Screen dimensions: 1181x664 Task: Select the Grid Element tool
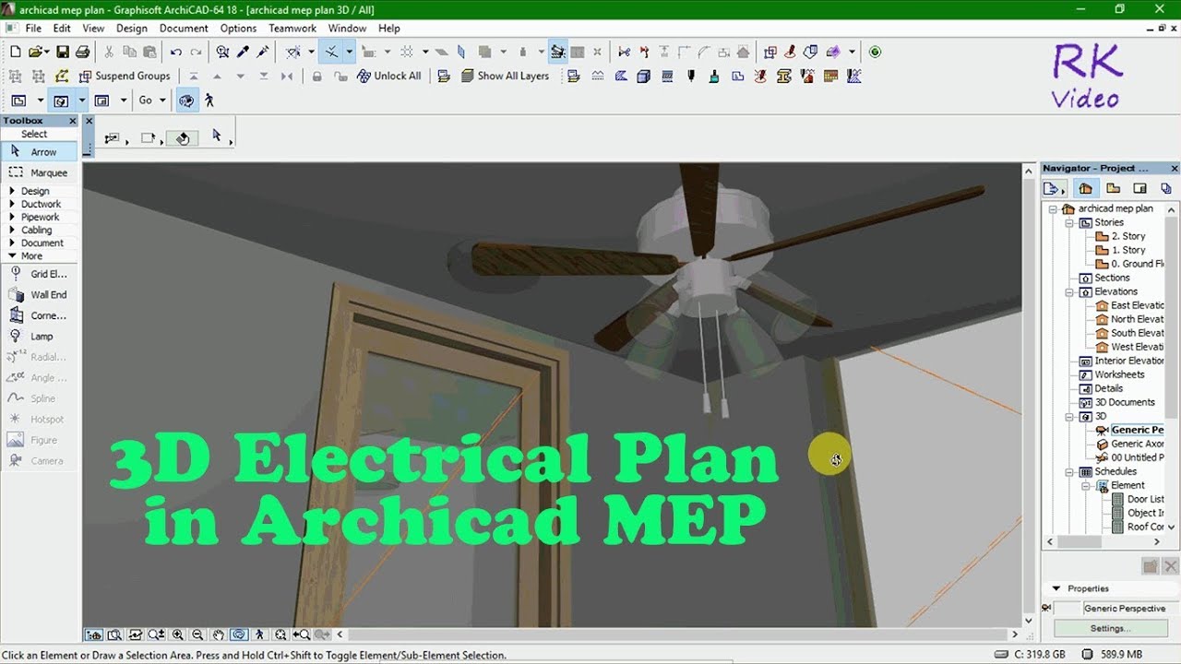pos(40,274)
